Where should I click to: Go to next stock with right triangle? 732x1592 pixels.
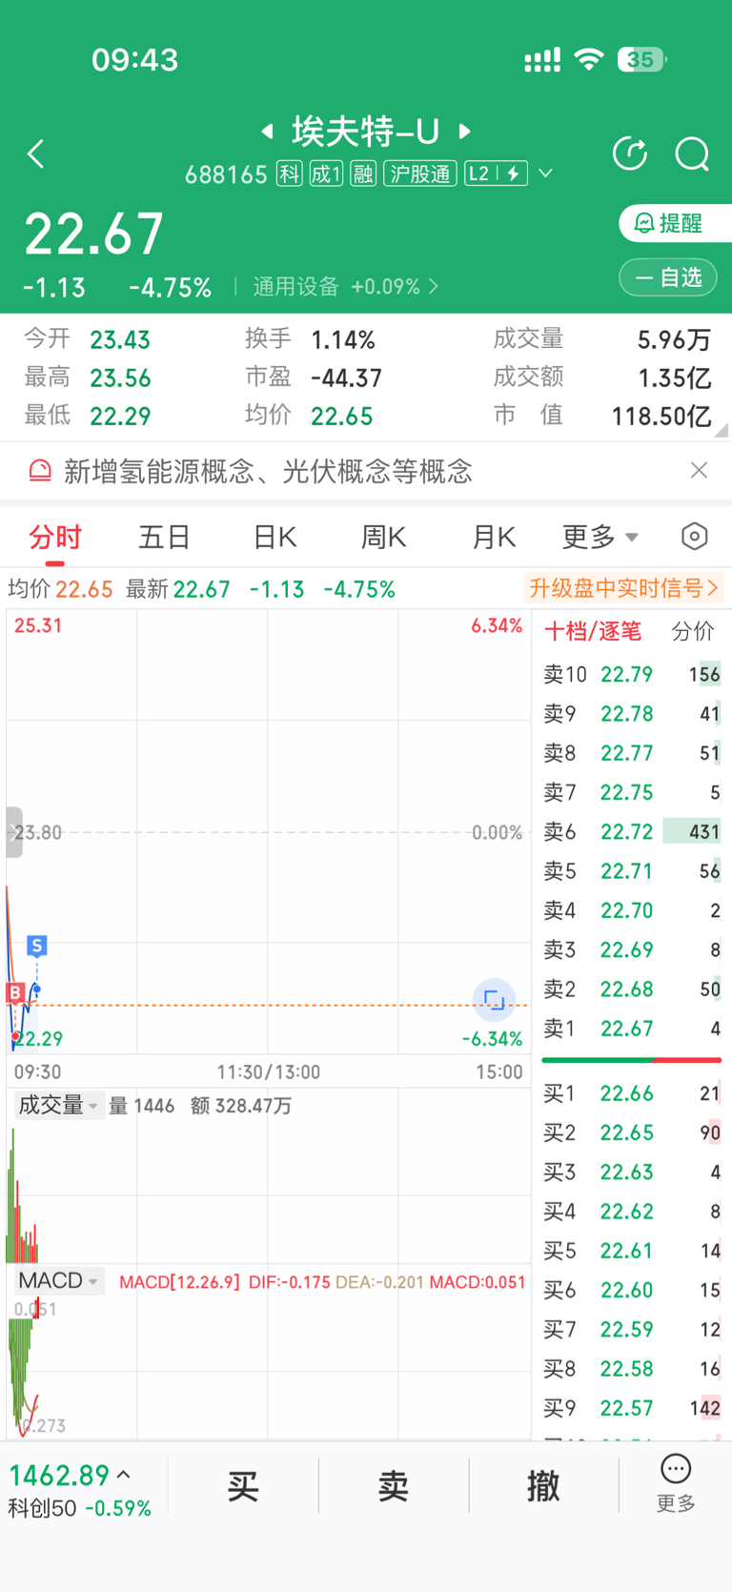[x=465, y=131]
